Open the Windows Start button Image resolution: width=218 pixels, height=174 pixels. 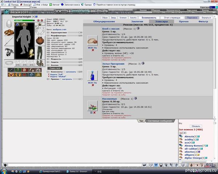(4, 171)
